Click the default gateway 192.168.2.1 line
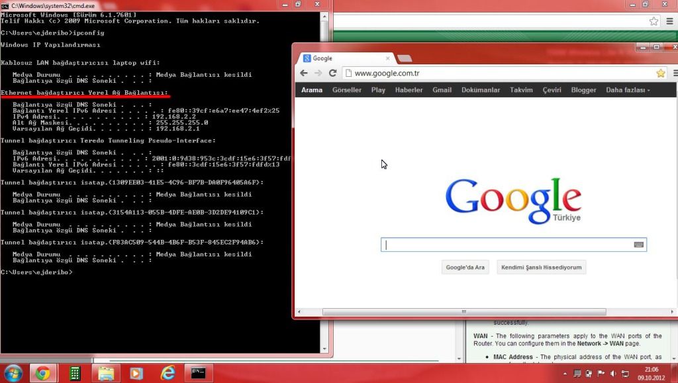This screenshot has width=678, height=383. (106, 129)
